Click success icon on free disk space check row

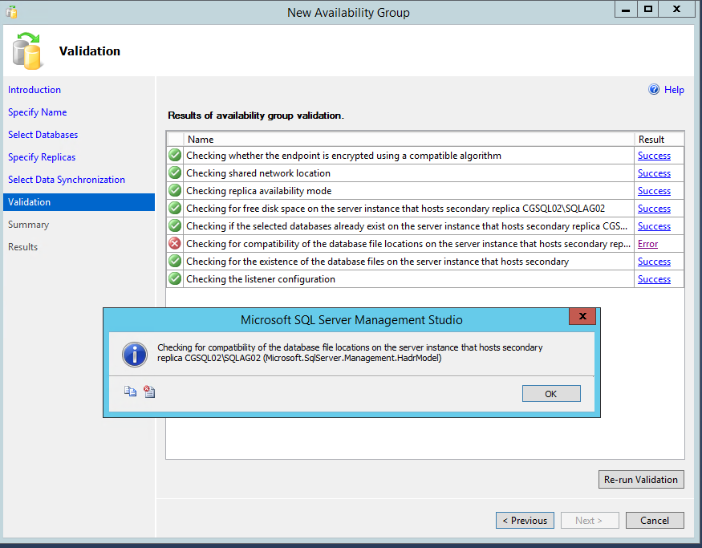pos(174,208)
